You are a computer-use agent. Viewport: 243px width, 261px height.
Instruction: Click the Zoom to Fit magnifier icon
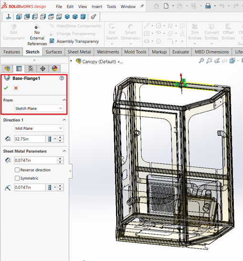(x=201, y=61)
